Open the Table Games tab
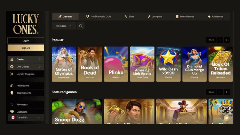The width and height of the screenshot is (240, 135). pyautogui.click(x=185, y=17)
